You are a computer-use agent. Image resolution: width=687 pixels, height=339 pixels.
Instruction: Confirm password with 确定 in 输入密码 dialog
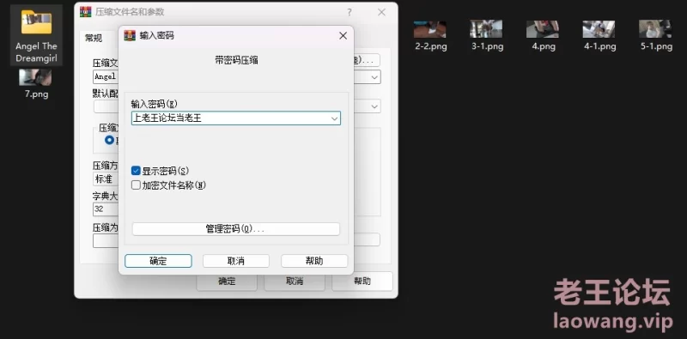tap(158, 261)
